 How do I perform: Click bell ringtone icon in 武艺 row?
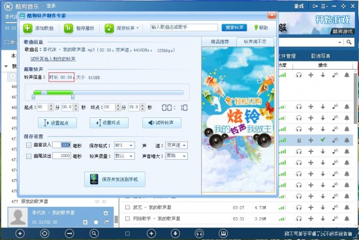tap(347, 207)
